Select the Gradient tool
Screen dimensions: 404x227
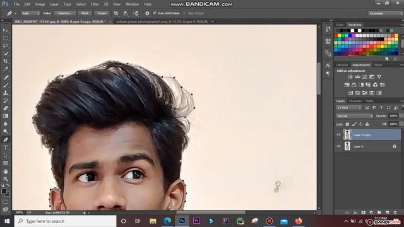[x=6, y=116]
